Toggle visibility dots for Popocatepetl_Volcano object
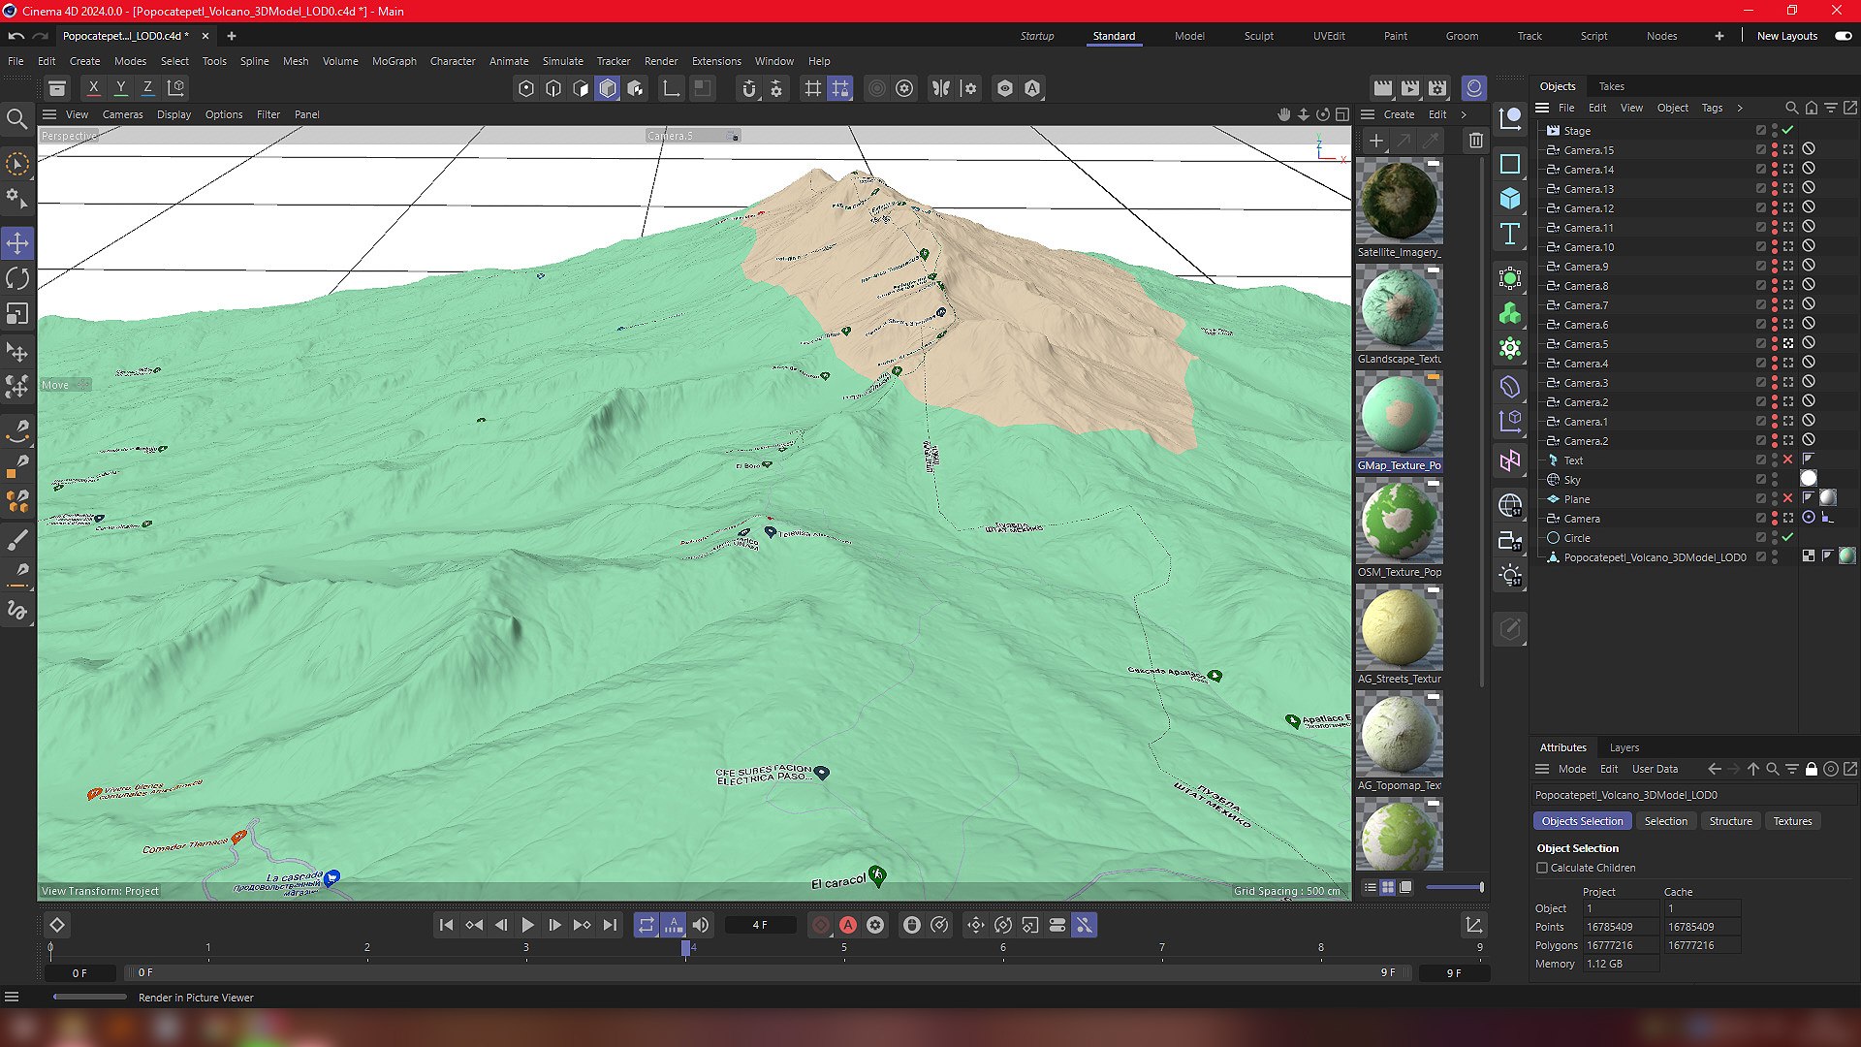The height and width of the screenshot is (1047, 1861). click(1775, 556)
